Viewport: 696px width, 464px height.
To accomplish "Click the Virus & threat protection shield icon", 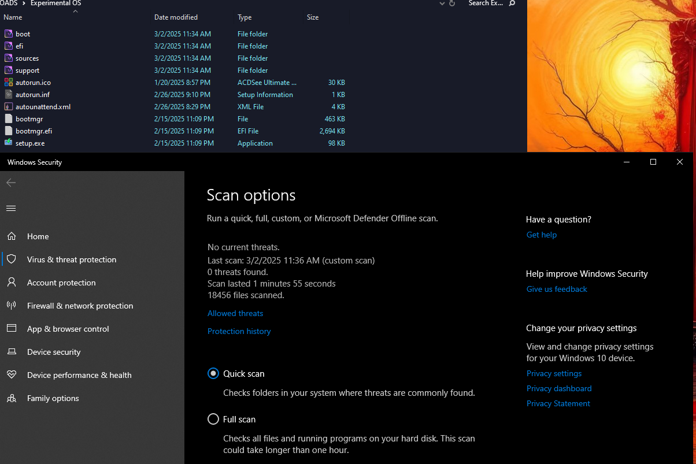I will pos(11,259).
